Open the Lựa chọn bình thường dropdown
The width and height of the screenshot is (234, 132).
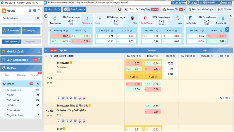201,9
